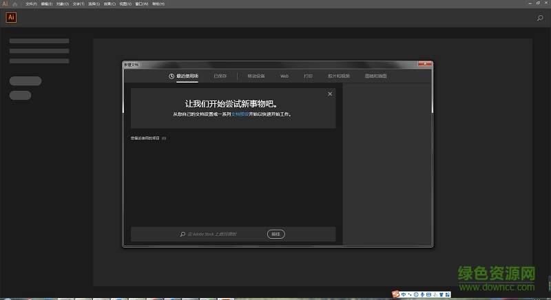Click the magnifier icon in the Adobe Stock search bar
Image resolution: width=551 pixels, height=300 pixels.
183,234
